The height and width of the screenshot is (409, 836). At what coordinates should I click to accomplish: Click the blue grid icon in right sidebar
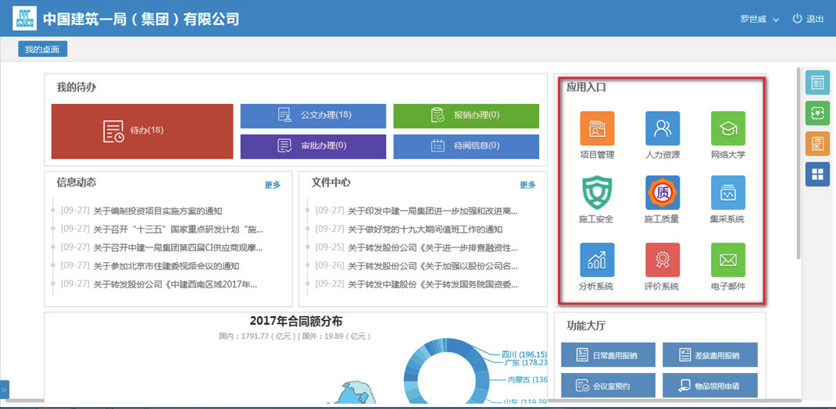(817, 175)
